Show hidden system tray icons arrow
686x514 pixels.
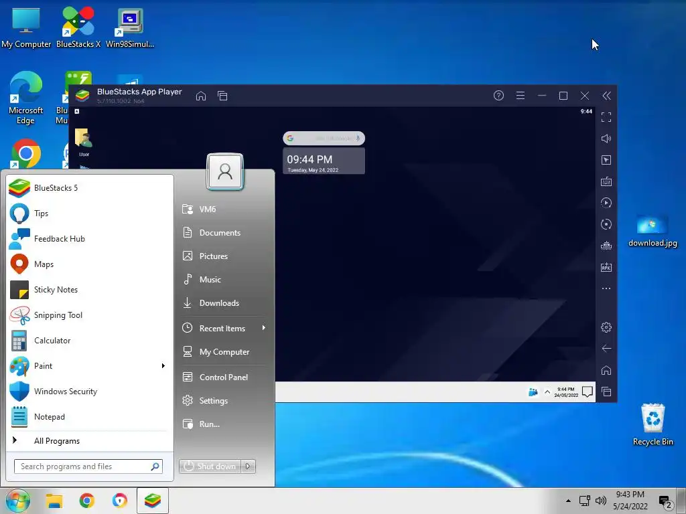pyautogui.click(x=568, y=501)
